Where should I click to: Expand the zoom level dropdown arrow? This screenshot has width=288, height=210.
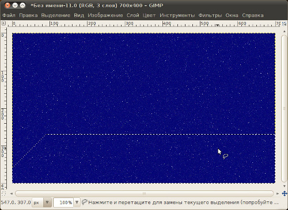tap(77, 203)
